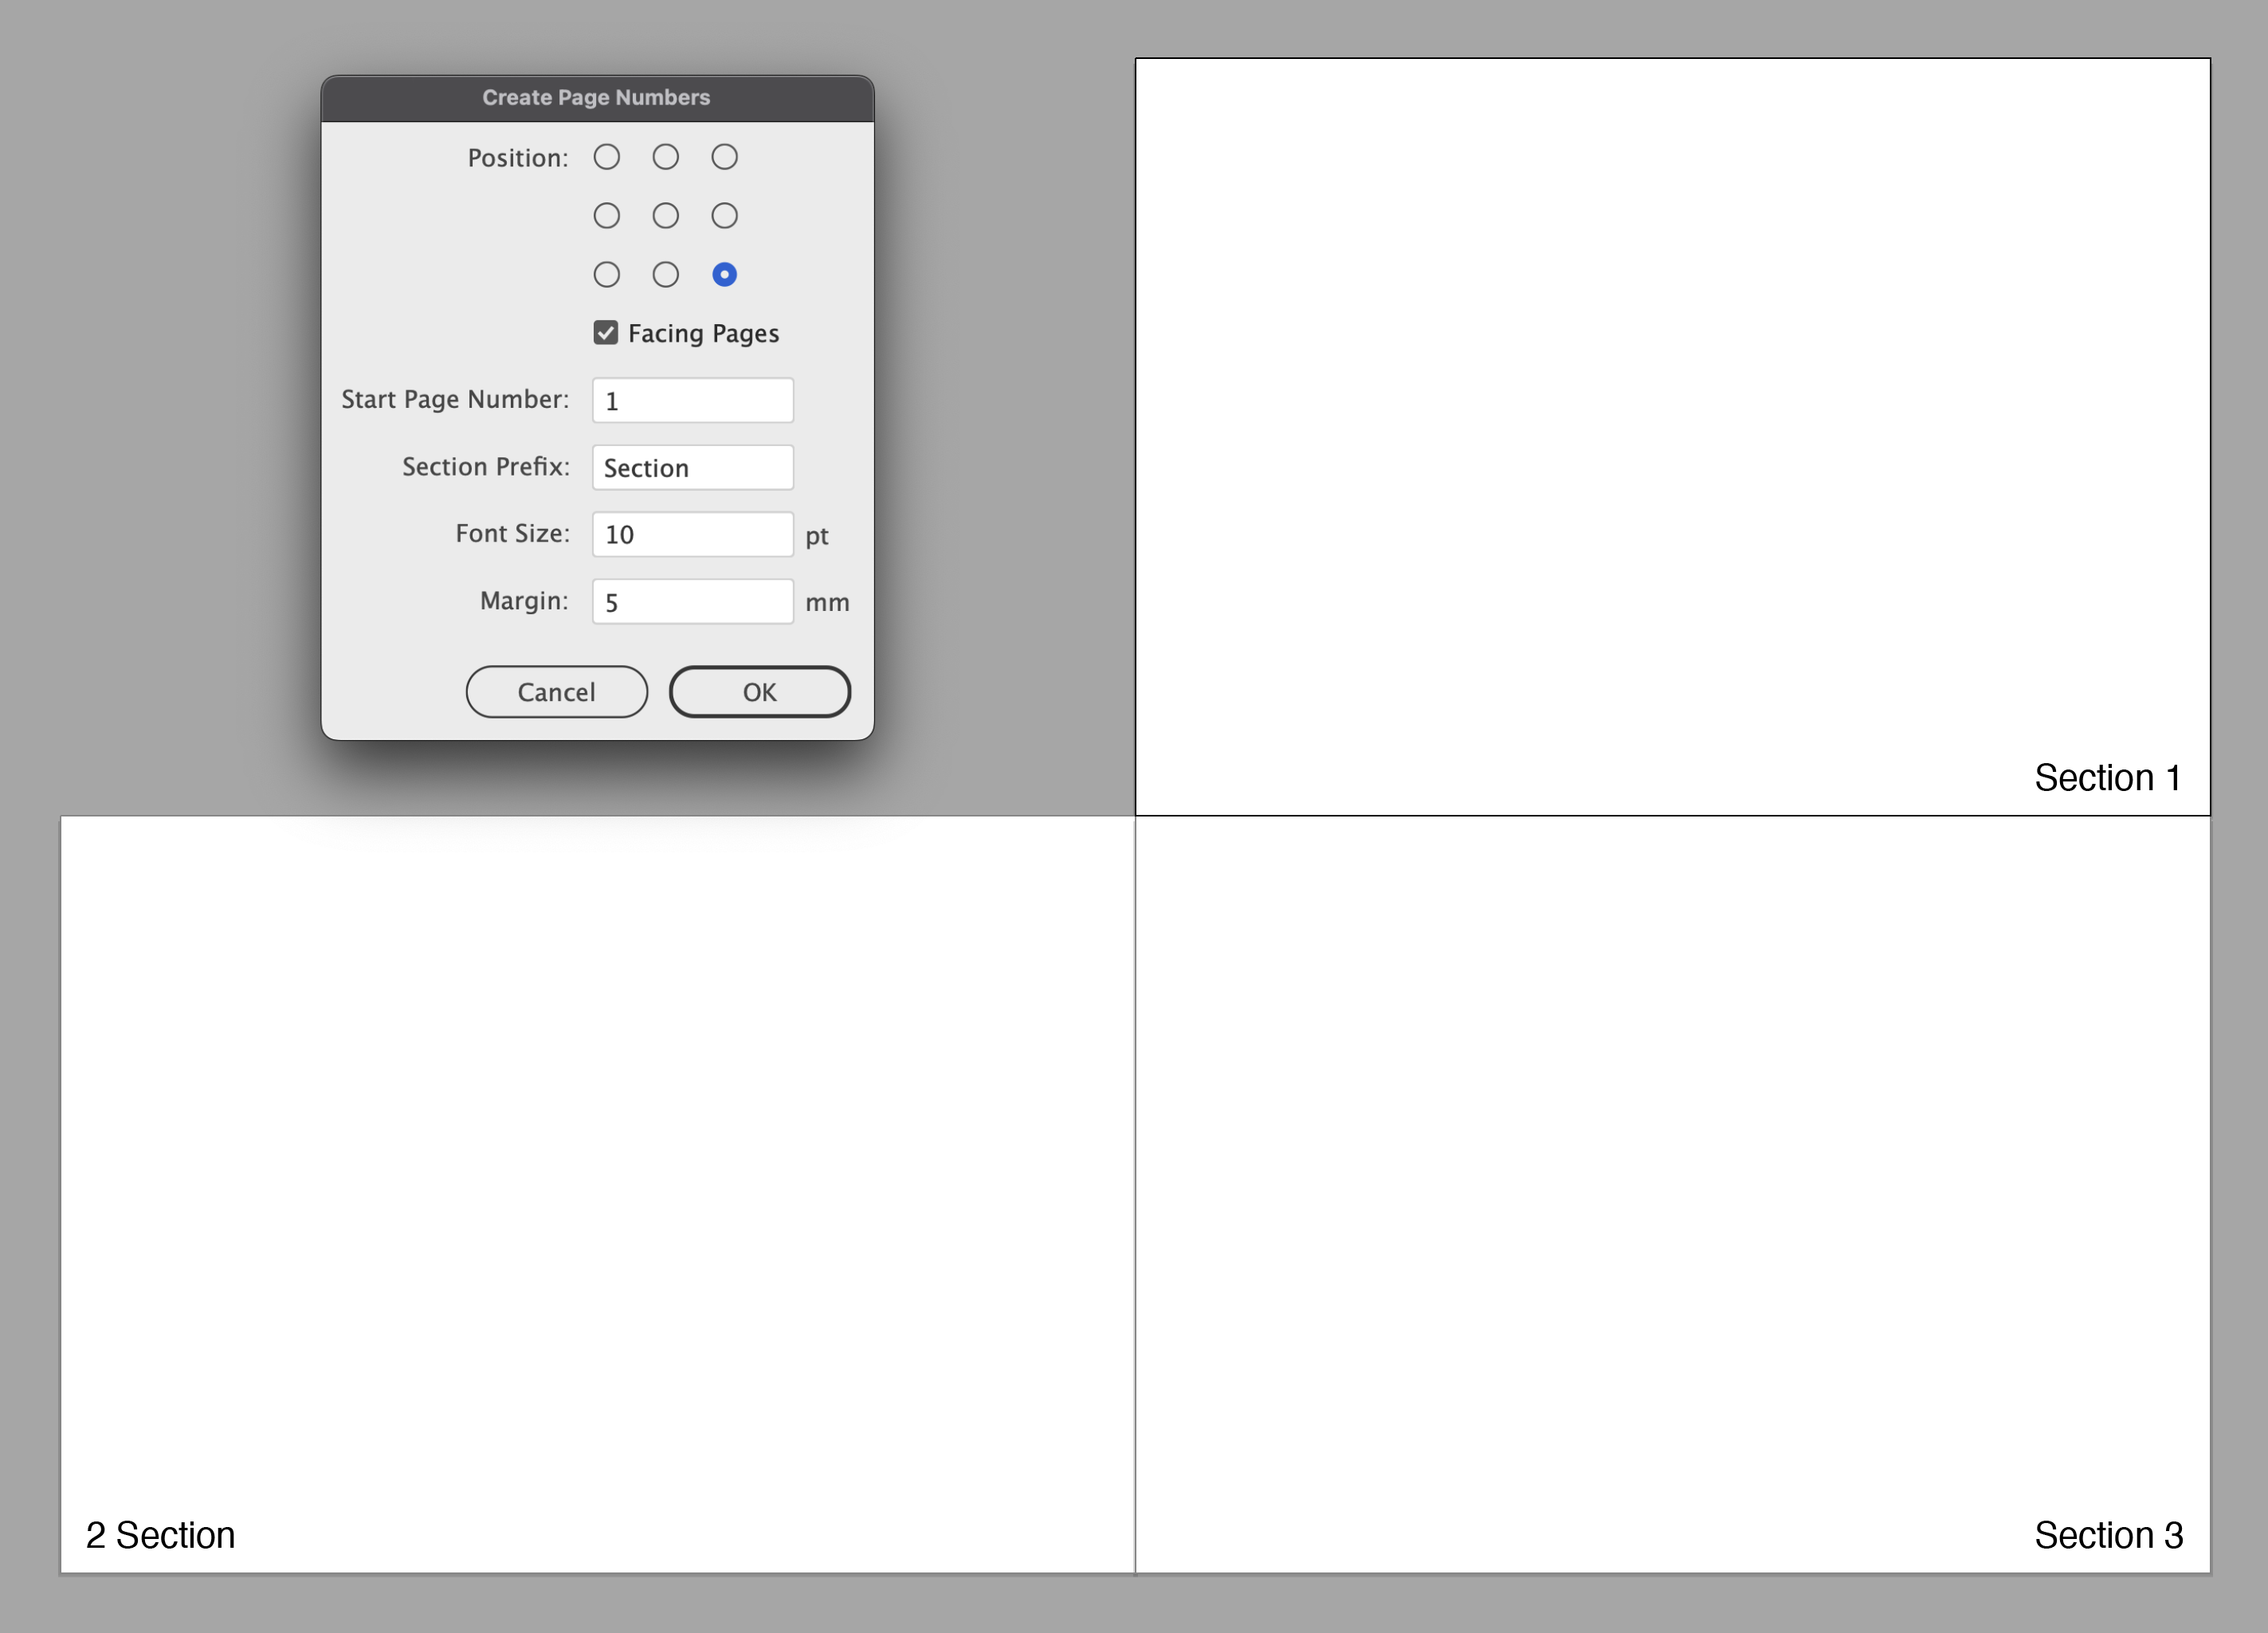This screenshot has height=1633, width=2268.
Task: Click the '2 Section' page number text
Action: [x=160, y=1535]
